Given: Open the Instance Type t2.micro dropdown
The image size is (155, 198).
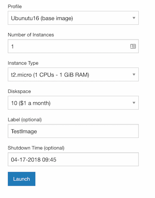Looking at the screenshot, I should (73, 74).
